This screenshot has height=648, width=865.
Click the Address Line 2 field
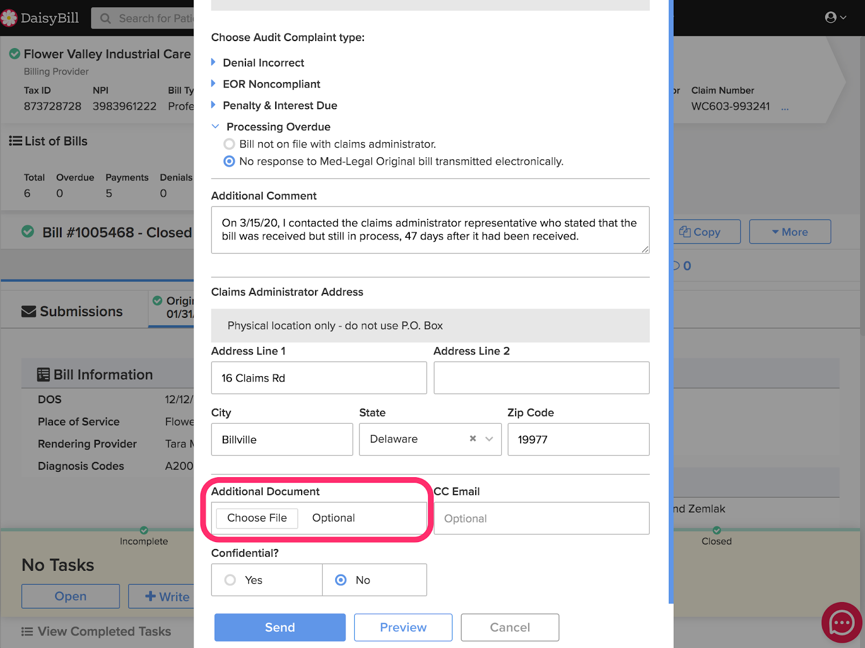[x=541, y=378]
